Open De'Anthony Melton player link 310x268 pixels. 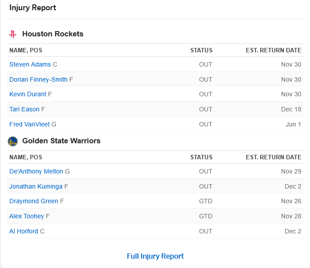(x=36, y=171)
